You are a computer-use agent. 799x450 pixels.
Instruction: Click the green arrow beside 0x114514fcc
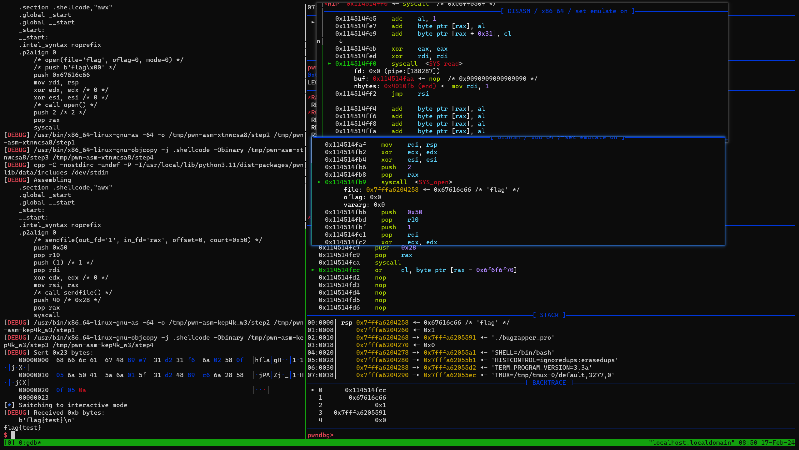click(x=313, y=270)
